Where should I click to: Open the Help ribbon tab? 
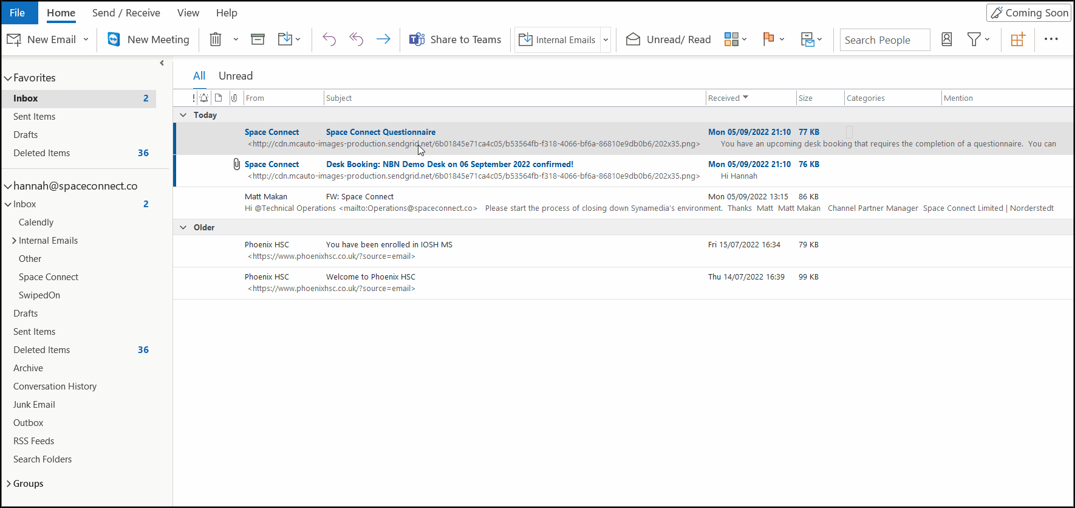click(x=227, y=13)
